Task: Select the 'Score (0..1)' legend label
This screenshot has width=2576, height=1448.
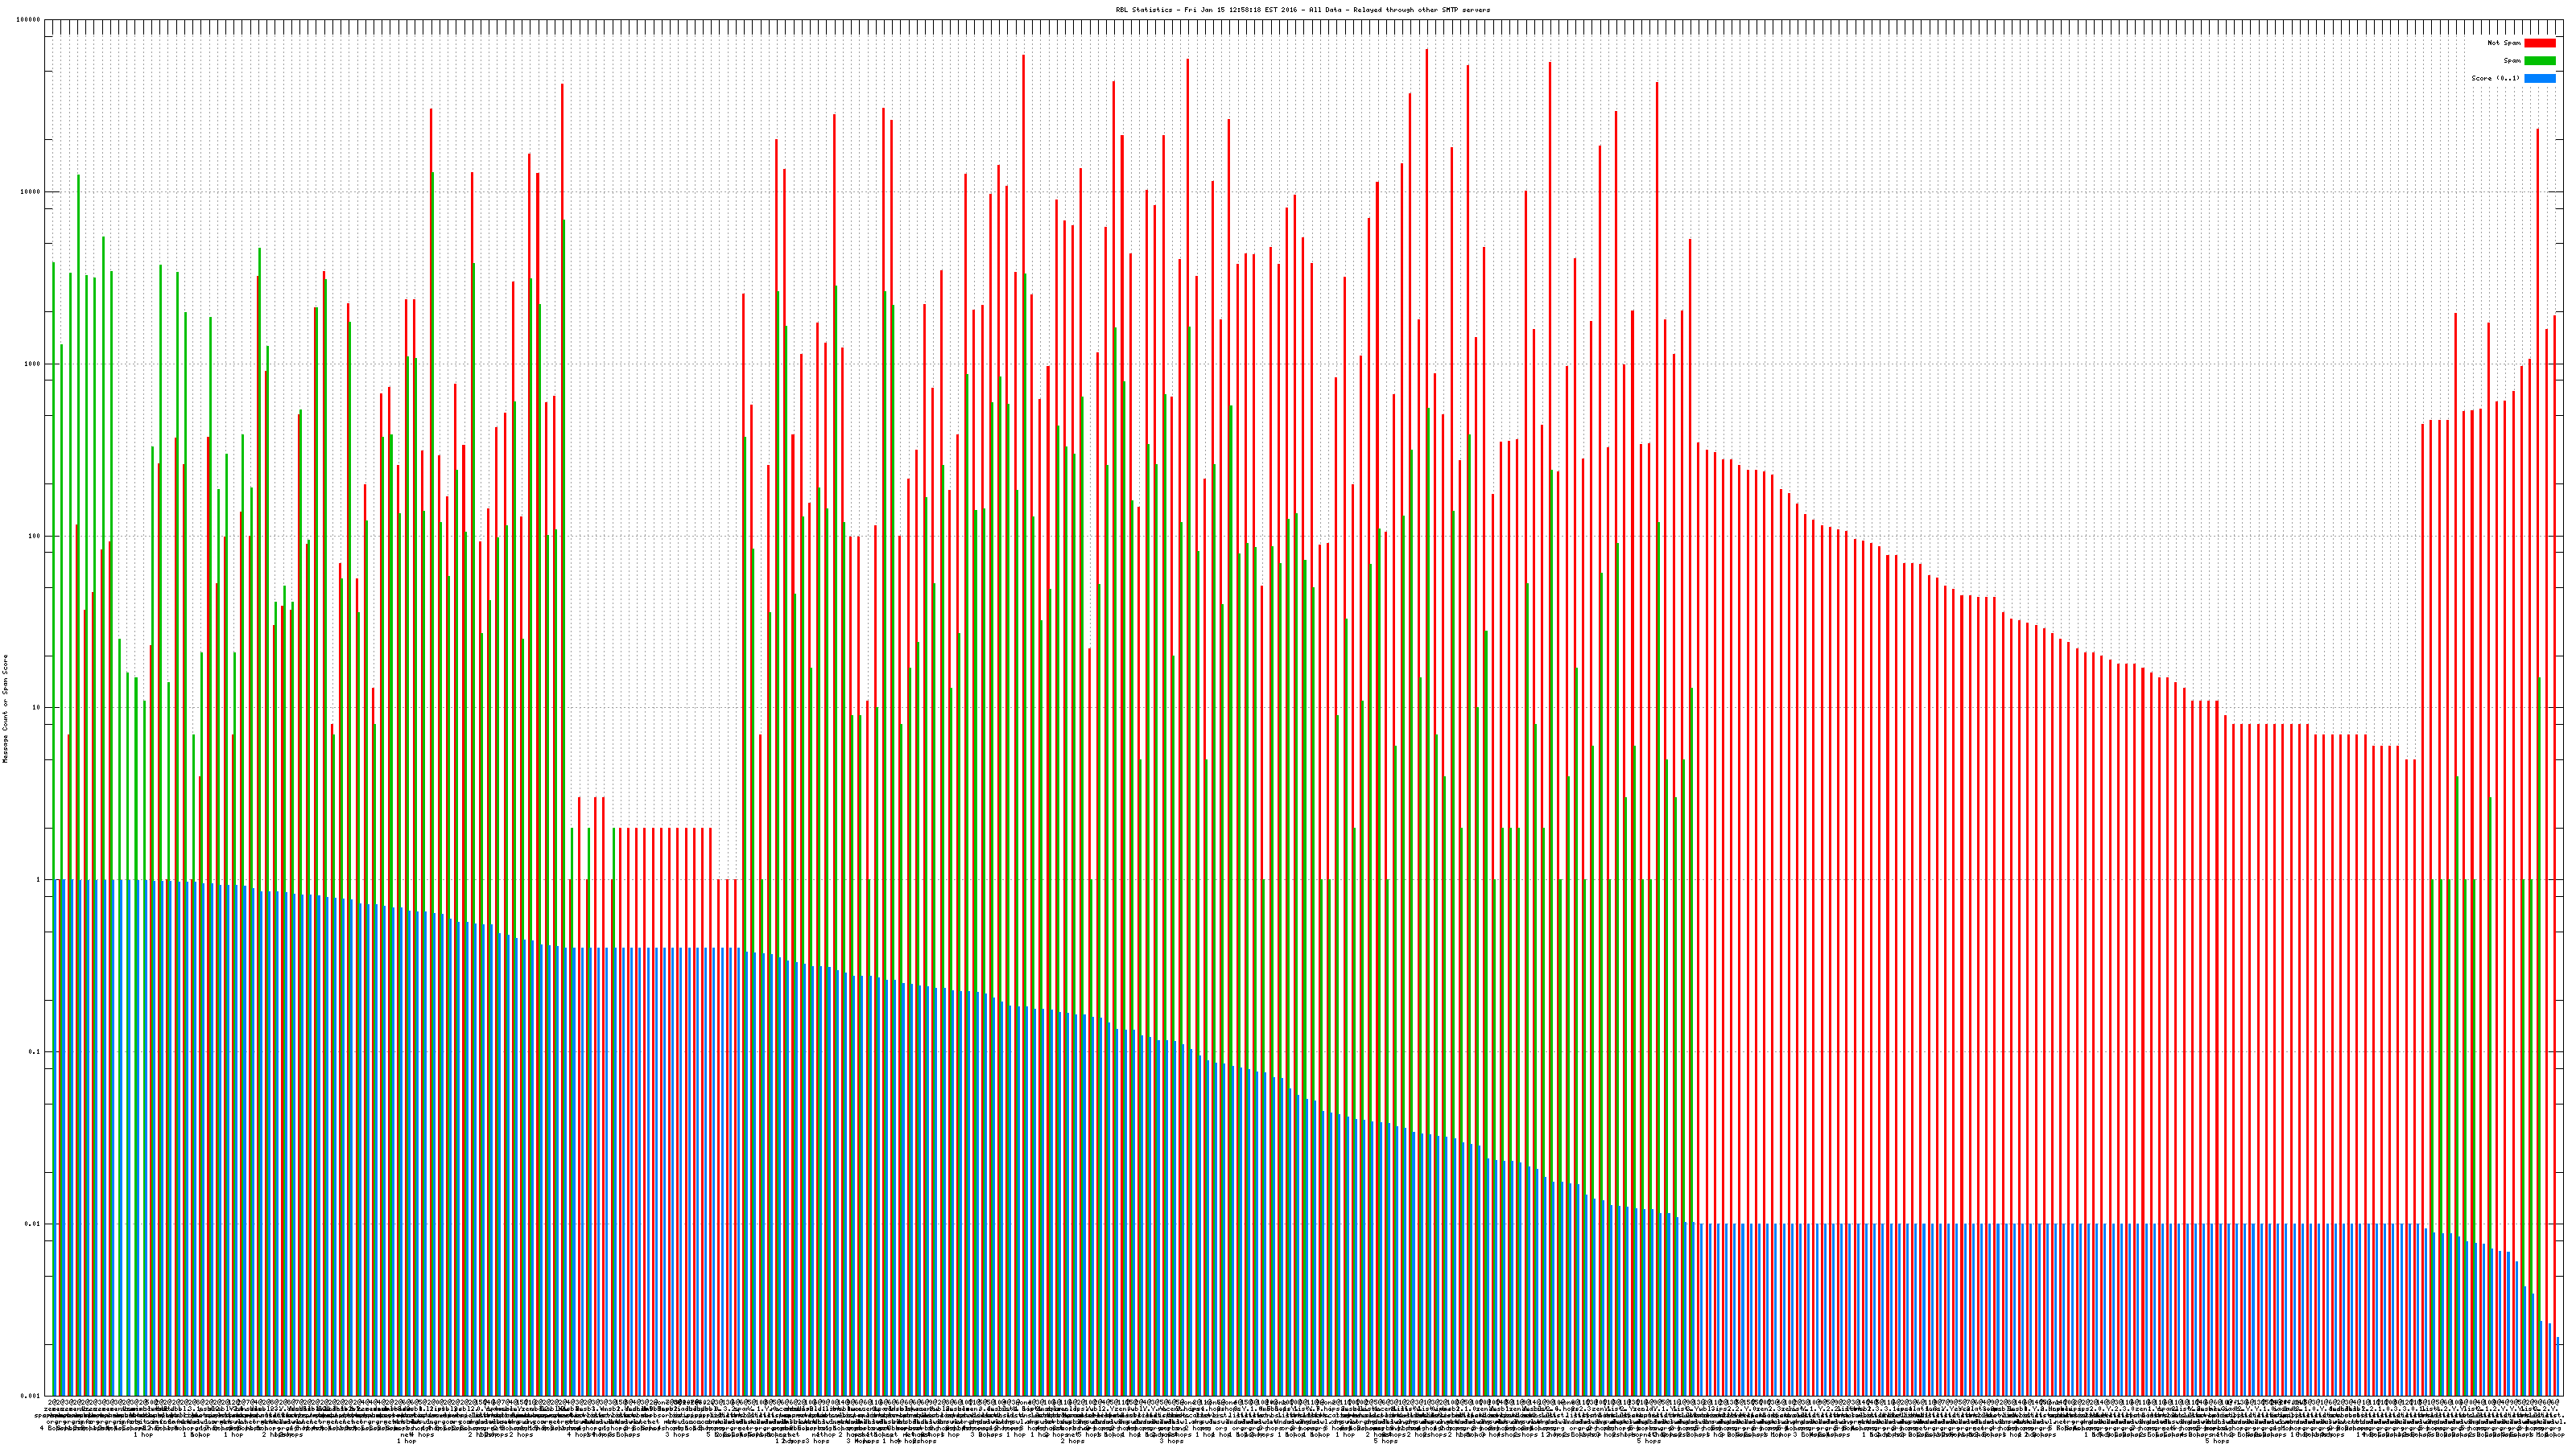Action: coord(2495,78)
